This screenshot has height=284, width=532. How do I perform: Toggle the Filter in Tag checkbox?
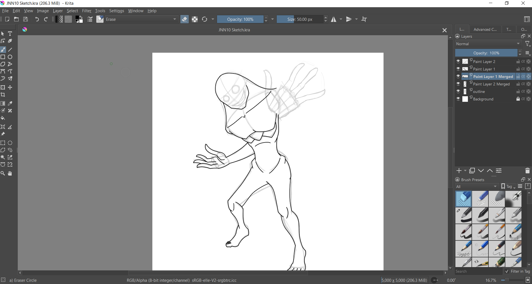[507, 271]
